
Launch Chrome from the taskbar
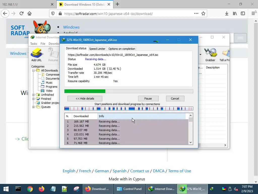[30, 189]
